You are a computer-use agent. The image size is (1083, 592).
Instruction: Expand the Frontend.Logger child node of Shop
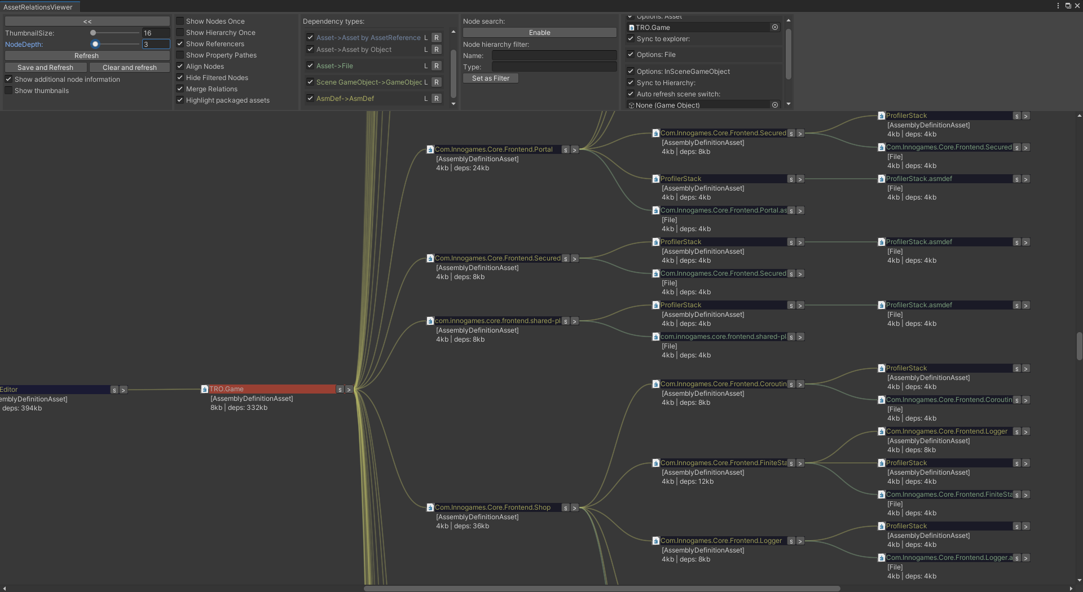tap(800, 541)
